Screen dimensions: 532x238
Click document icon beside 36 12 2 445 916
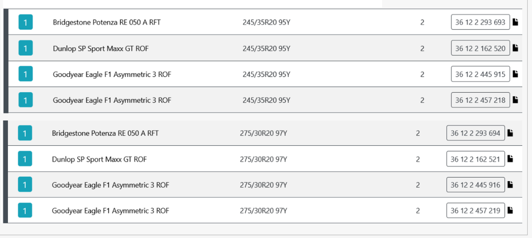[x=510, y=184]
